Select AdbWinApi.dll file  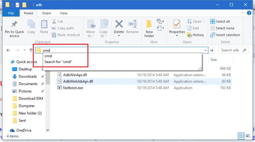point(75,75)
